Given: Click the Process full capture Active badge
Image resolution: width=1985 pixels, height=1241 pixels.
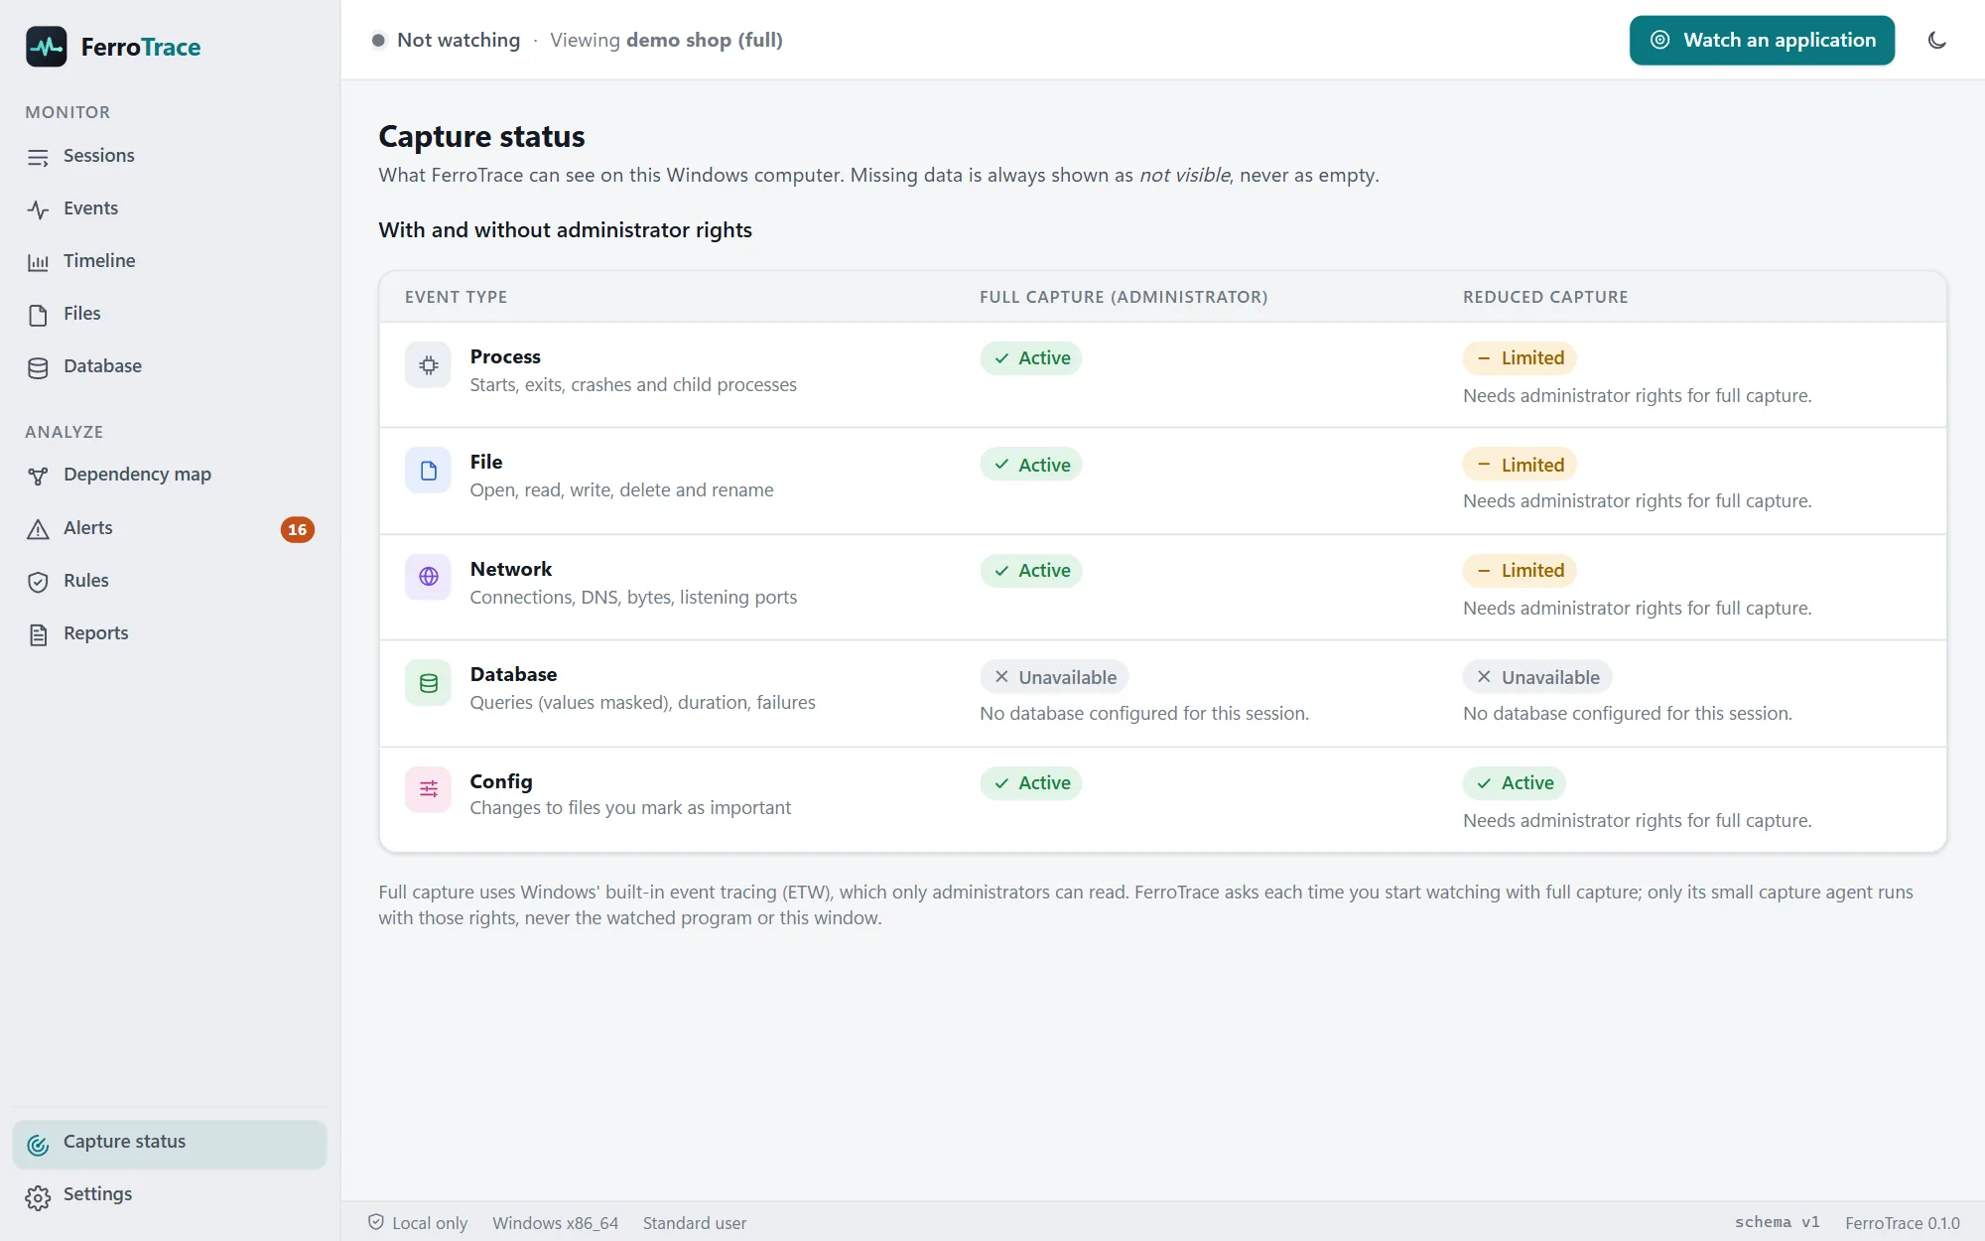Looking at the screenshot, I should click(1030, 358).
